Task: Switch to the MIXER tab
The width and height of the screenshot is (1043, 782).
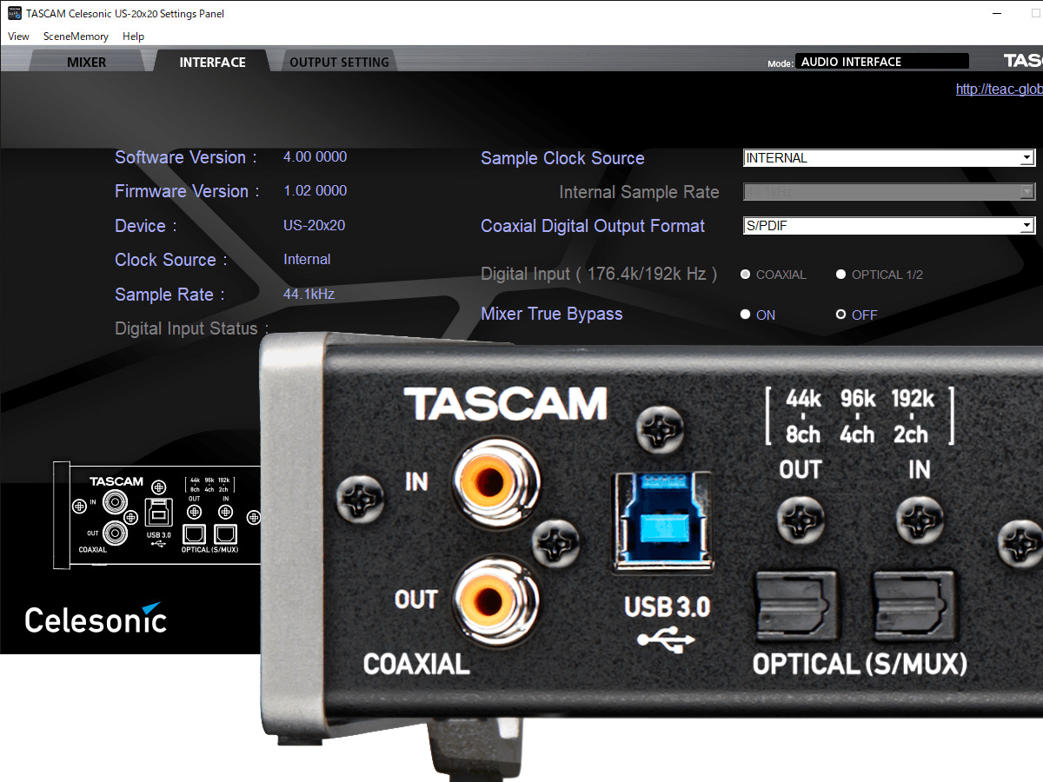Action: (x=87, y=61)
